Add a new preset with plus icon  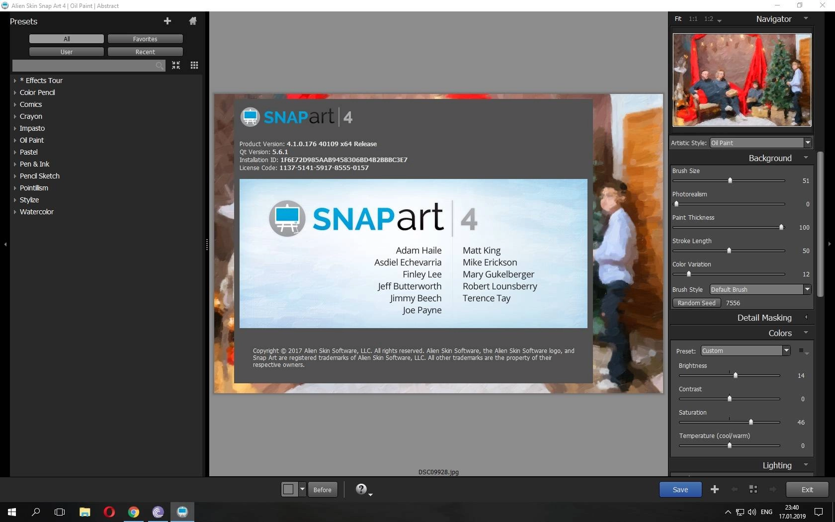click(167, 21)
